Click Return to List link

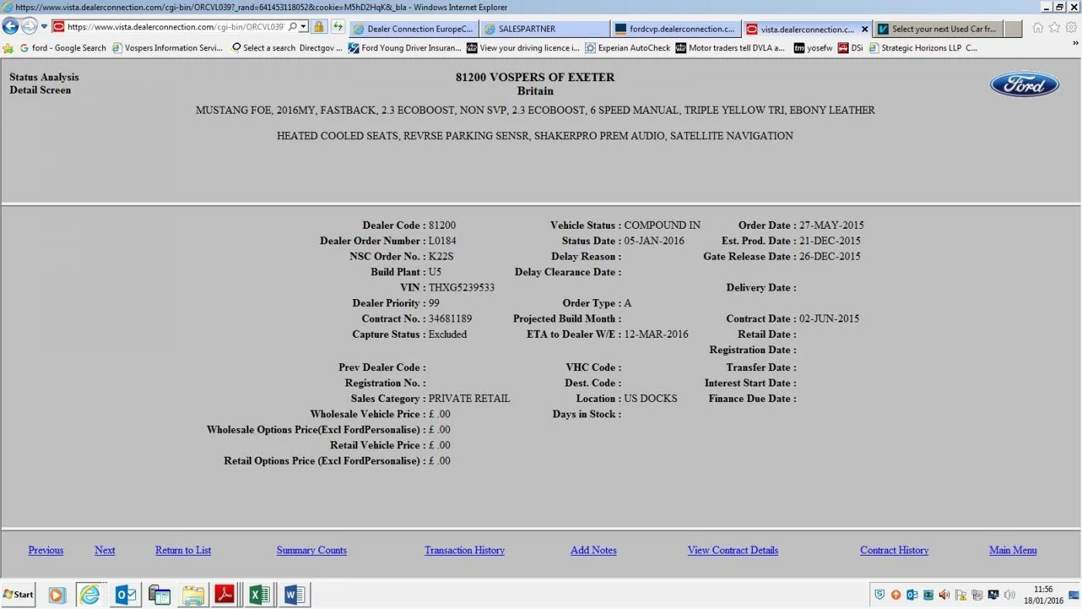point(183,550)
